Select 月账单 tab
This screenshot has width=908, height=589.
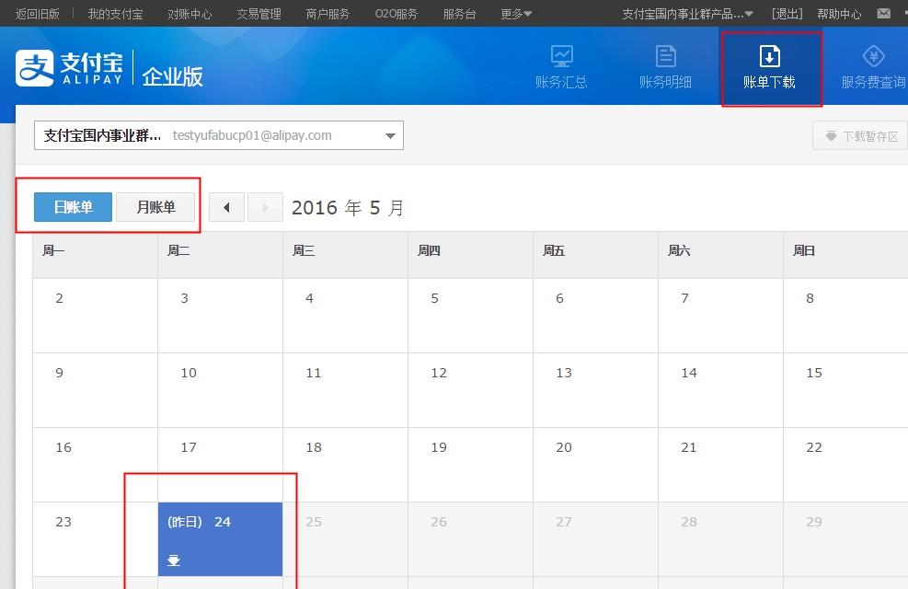(155, 207)
